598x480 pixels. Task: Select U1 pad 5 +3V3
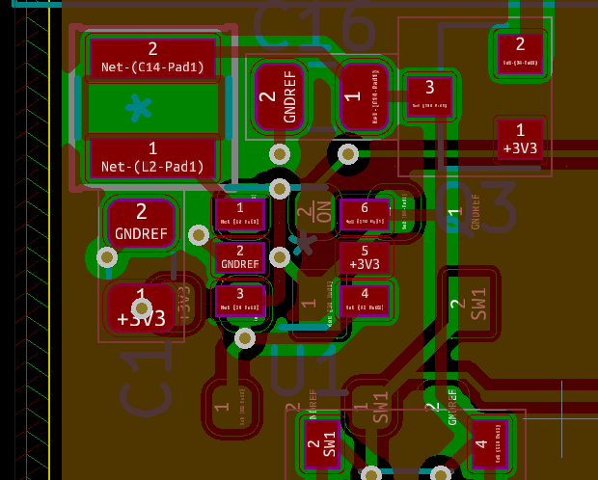(x=365, y=257)
